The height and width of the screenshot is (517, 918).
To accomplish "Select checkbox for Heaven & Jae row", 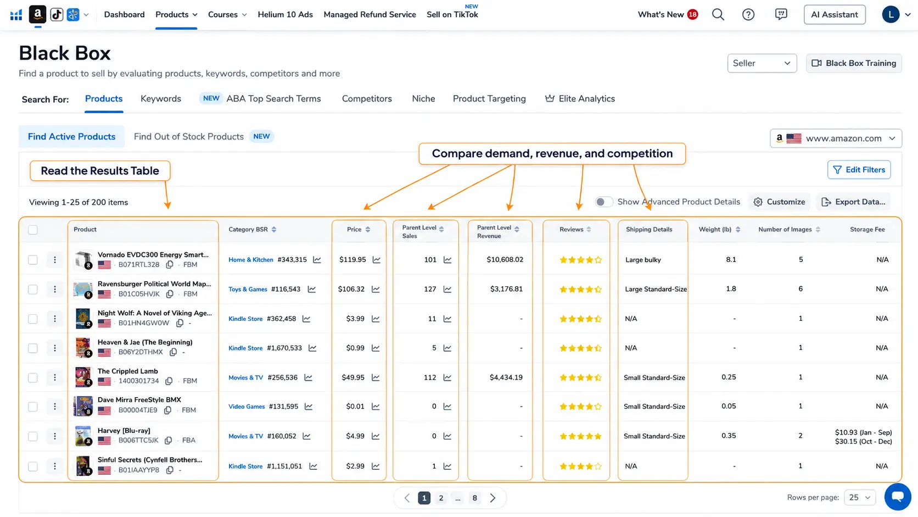I will (x=33, y=348).
